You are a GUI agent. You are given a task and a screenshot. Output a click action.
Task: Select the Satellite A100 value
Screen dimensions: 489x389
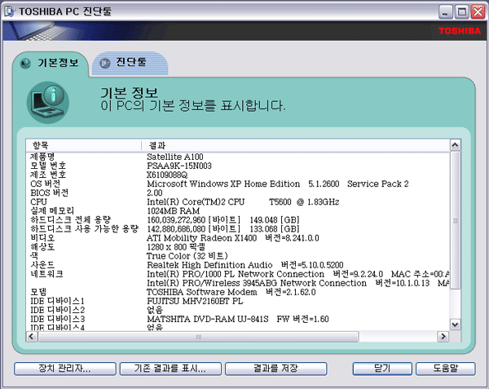pyautogui.click(x=175, y=157)
